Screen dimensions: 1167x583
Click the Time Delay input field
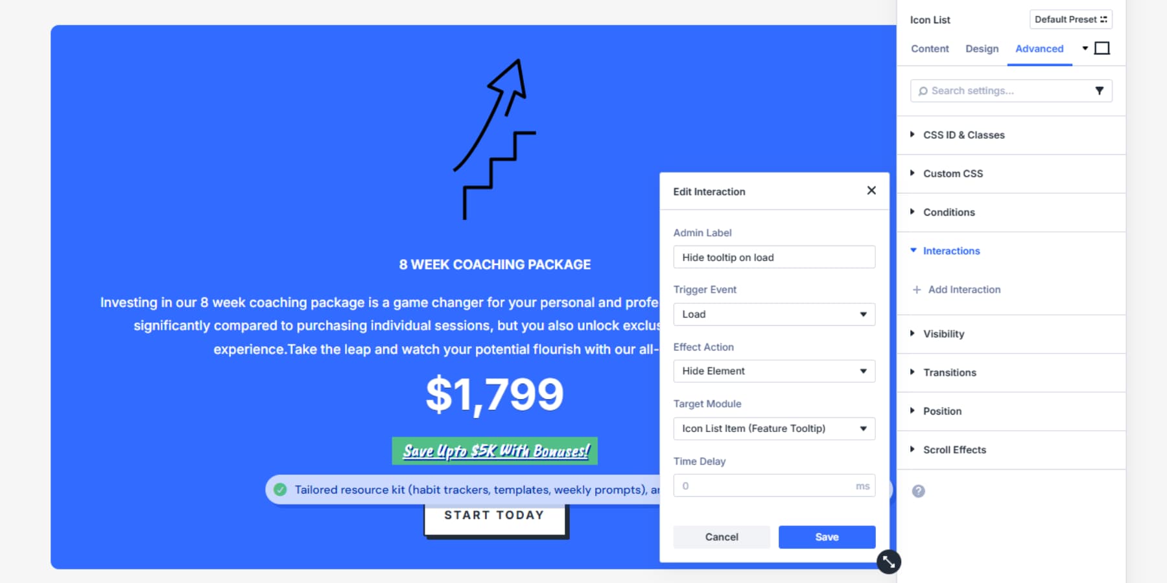pyautogui.click(x=766, y=486)
